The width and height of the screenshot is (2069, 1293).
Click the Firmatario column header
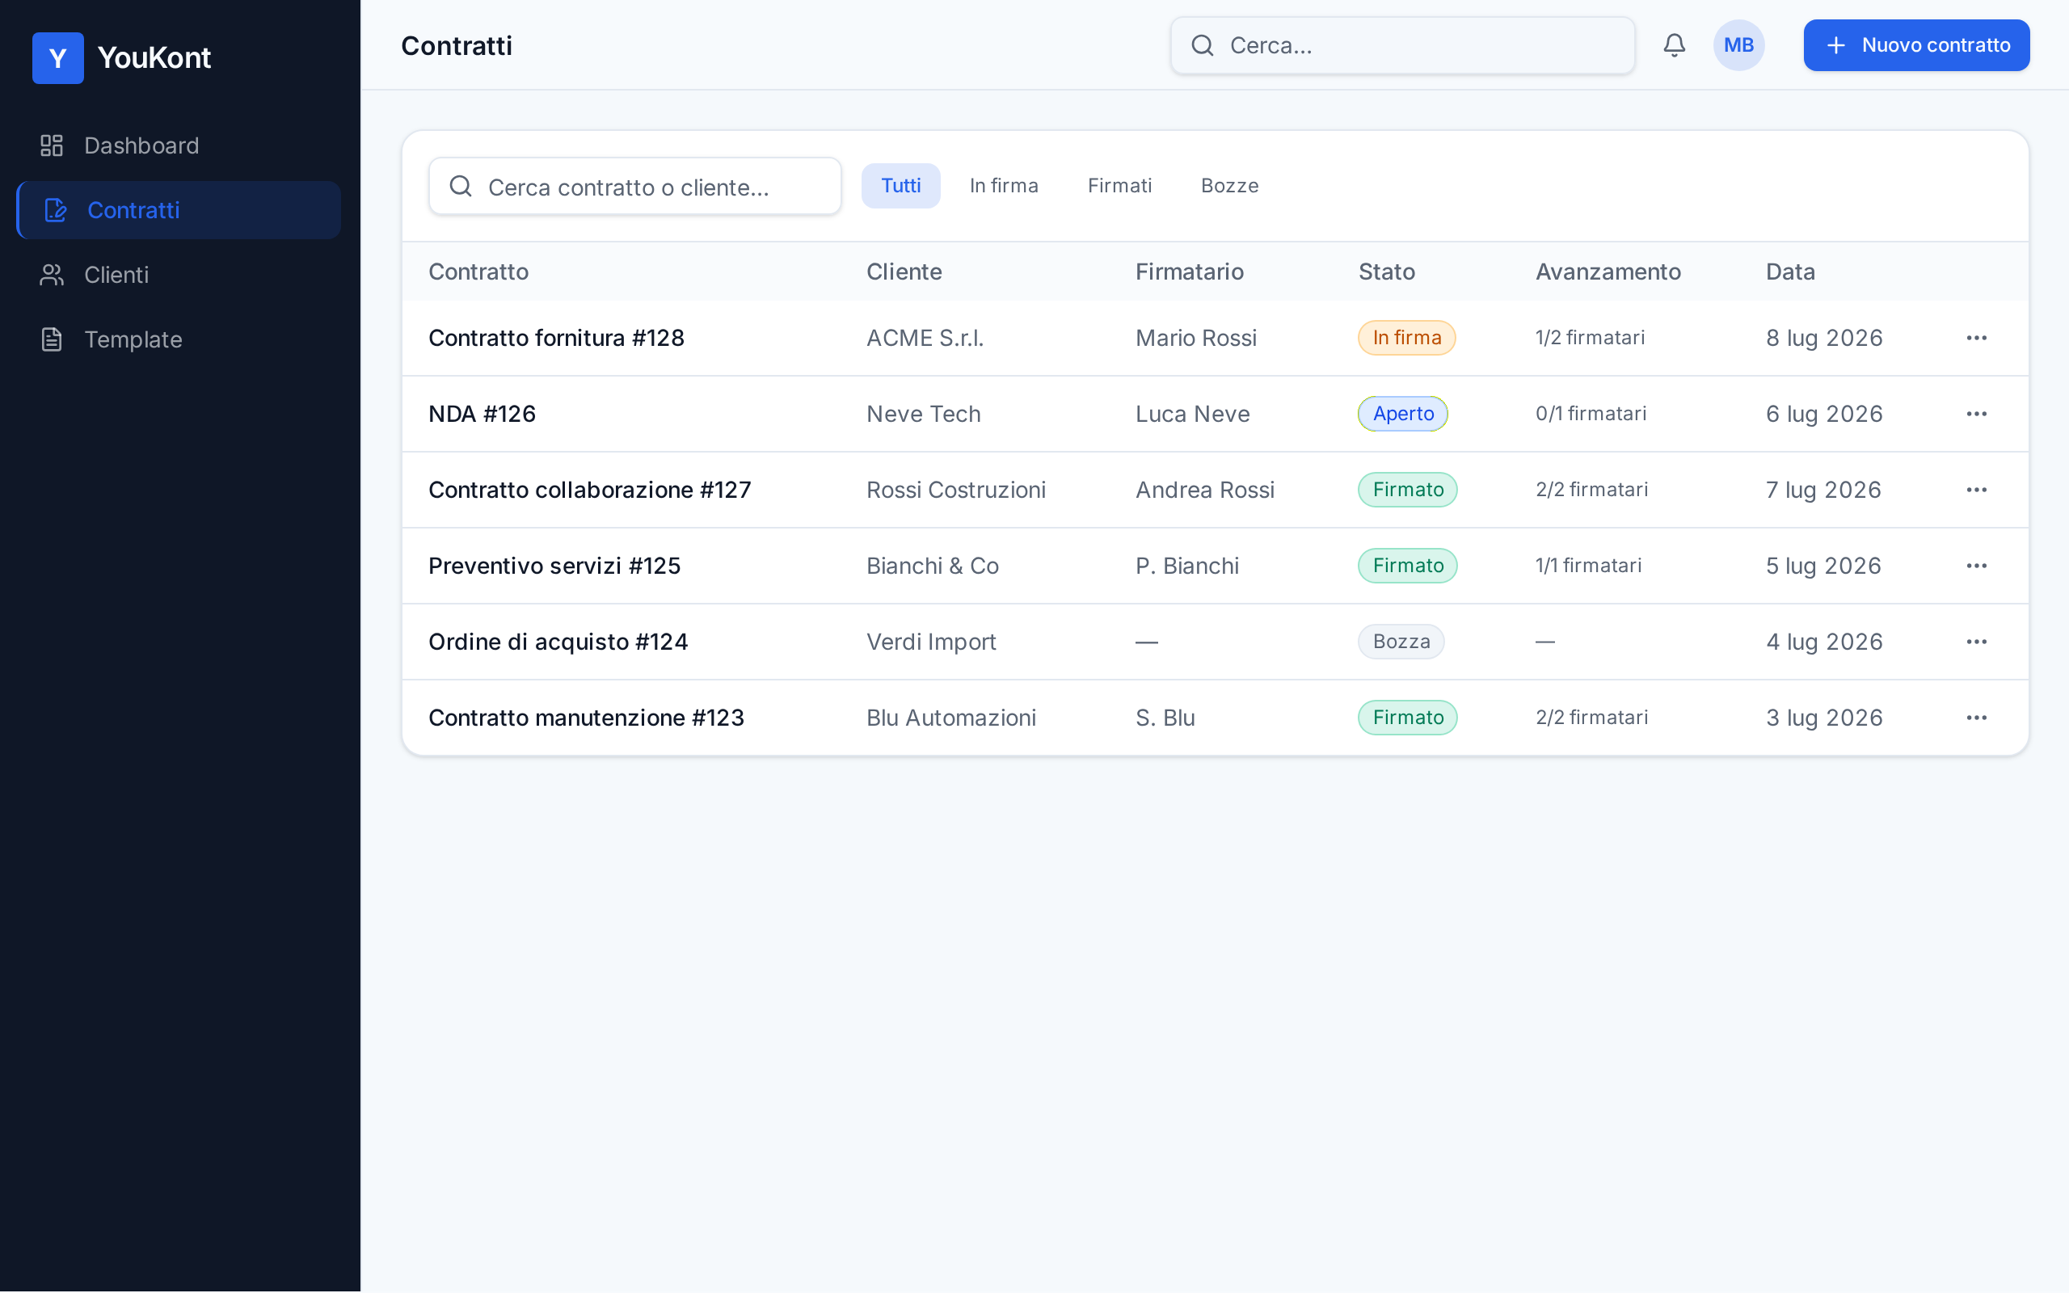(x=1189, y=272)
